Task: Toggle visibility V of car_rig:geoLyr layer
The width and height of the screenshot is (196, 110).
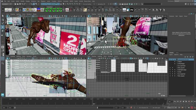Action: coord(170,74)
